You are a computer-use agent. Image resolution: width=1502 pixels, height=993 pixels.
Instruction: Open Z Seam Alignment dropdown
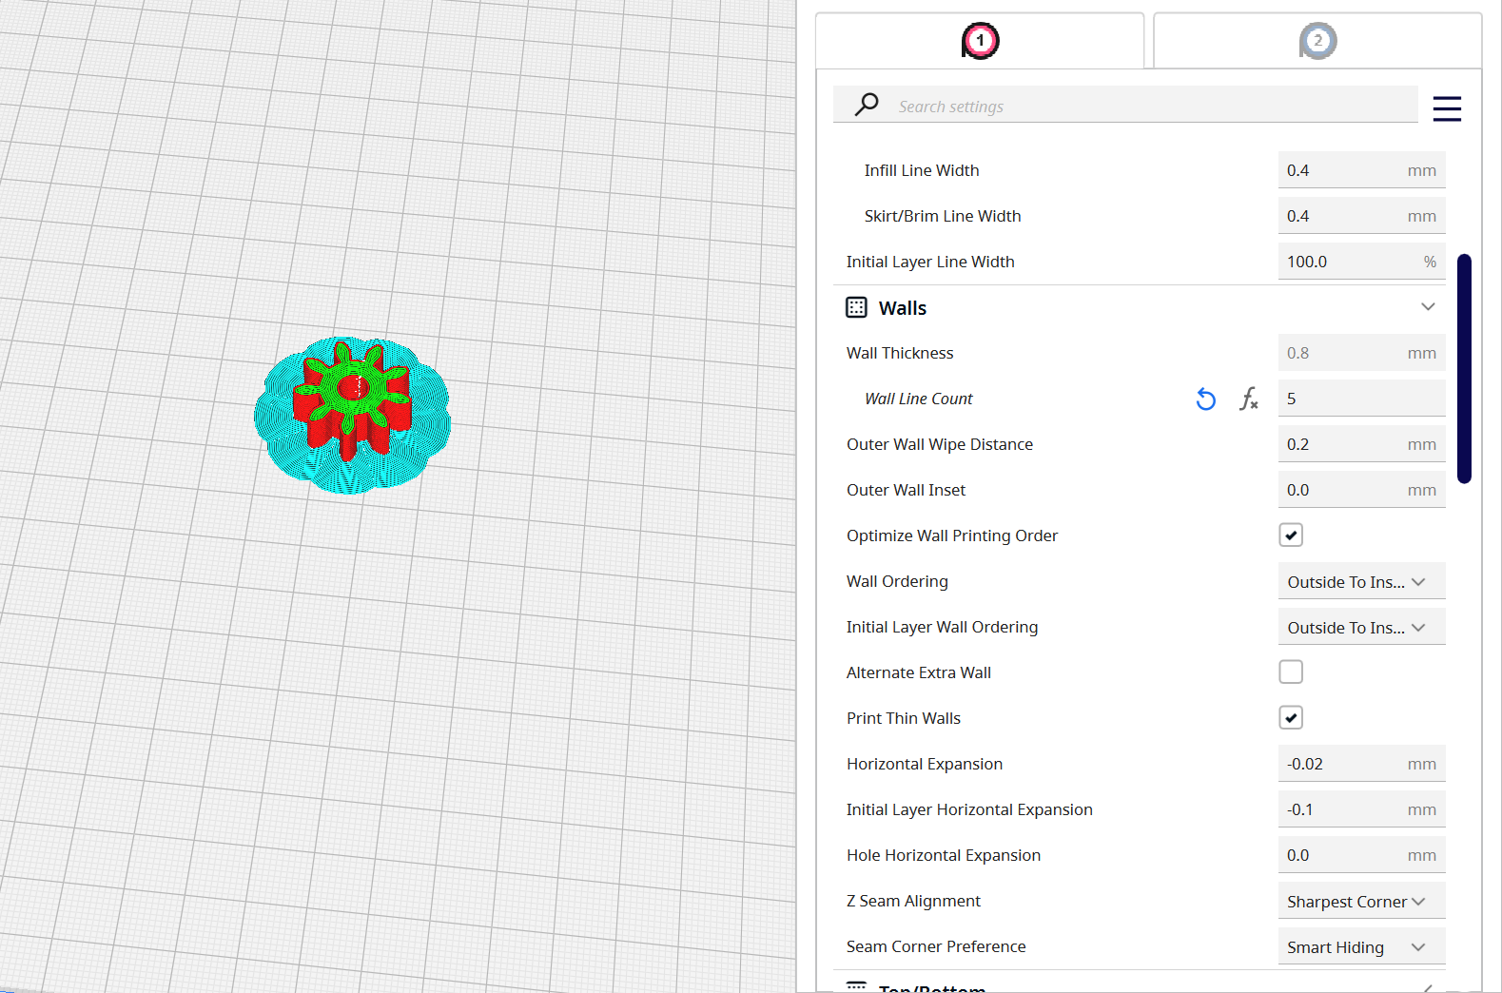1361,901
